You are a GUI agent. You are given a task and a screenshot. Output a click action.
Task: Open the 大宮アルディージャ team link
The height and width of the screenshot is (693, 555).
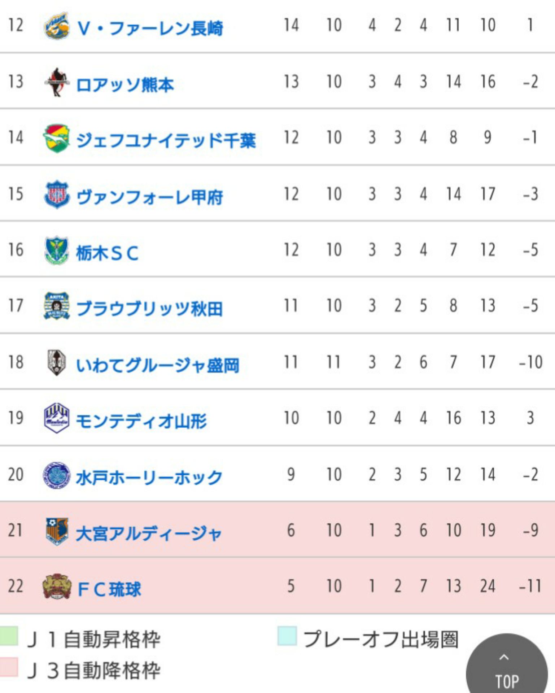click(149, 533)
